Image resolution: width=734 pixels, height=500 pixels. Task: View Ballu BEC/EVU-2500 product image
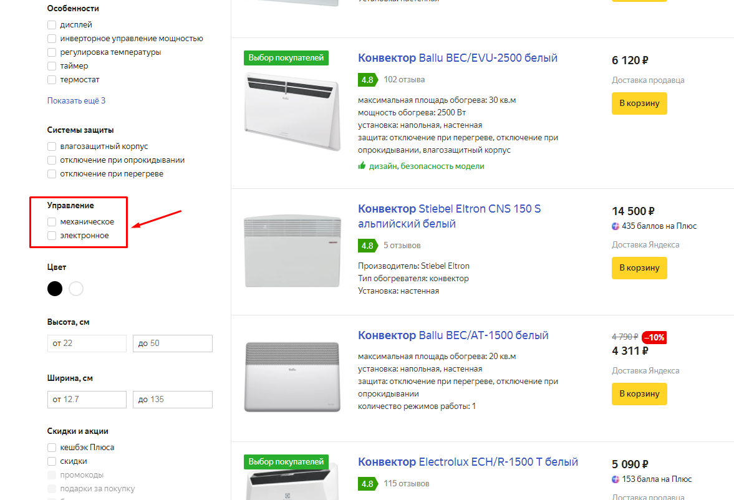(x=292, y=112)
